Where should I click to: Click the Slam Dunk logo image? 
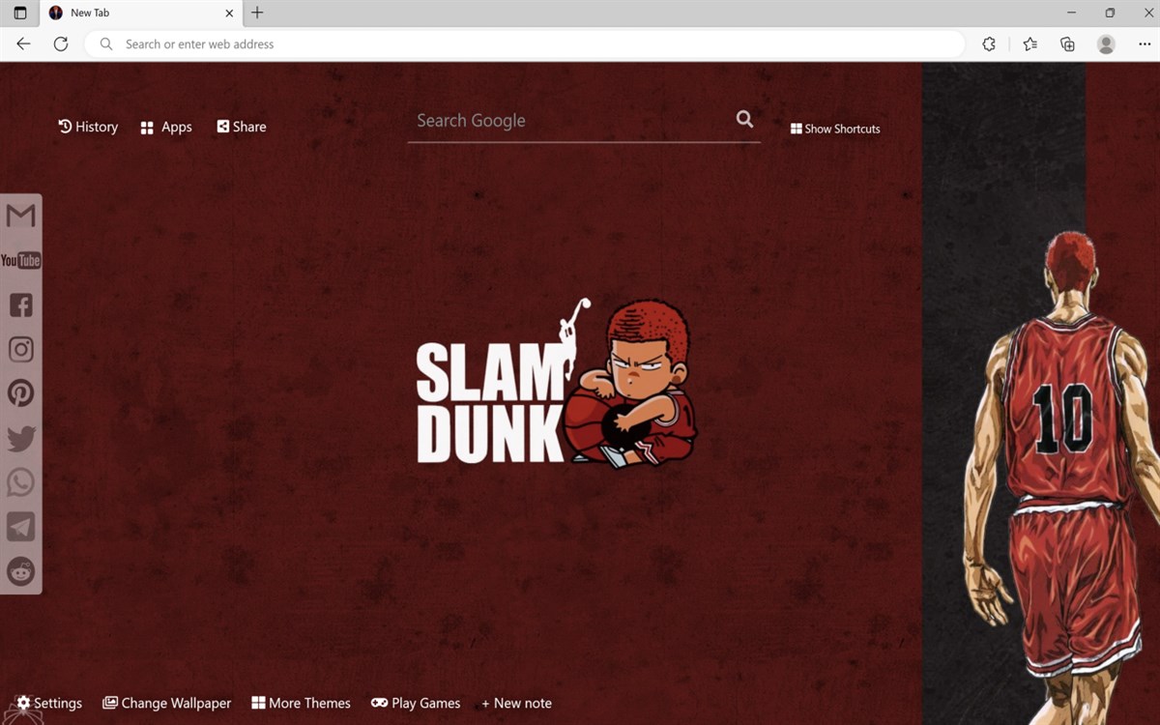coord(556,384)
